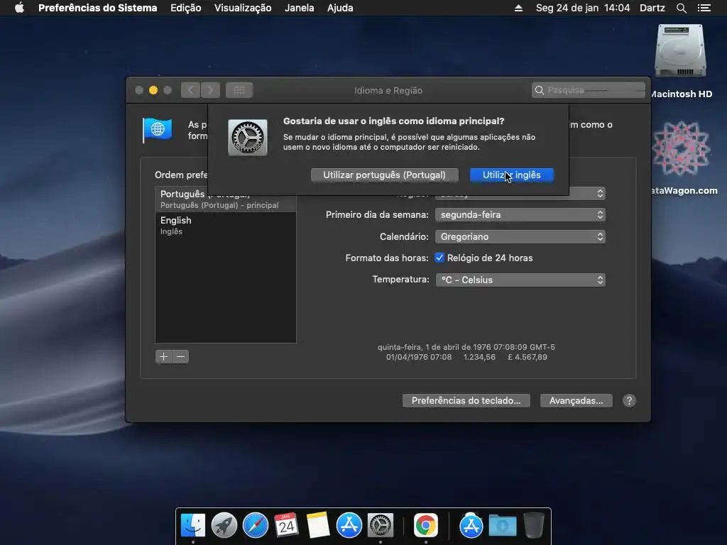Image resolution: width=727 pixels, height=545 pixels.
Task: Click the Pesquisa search field
Action: click(588, 90)
